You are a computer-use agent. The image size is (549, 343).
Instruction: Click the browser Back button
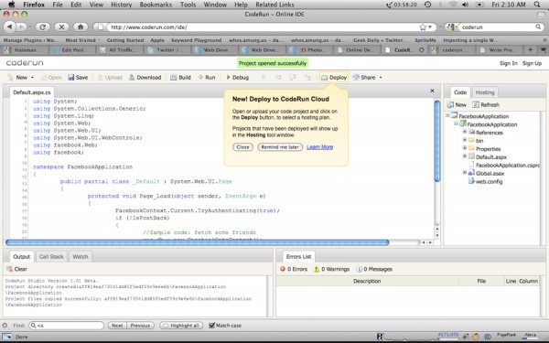point(10,27)
